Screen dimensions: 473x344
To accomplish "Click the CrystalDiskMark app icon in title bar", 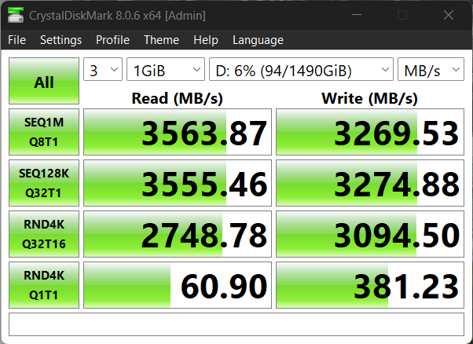I will click(x=16, y=15).
